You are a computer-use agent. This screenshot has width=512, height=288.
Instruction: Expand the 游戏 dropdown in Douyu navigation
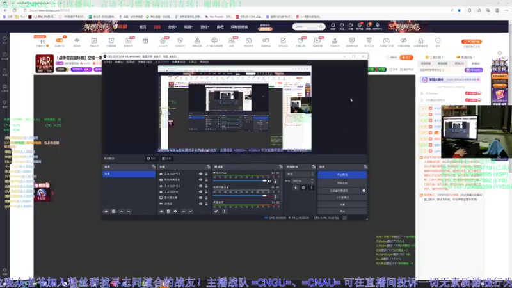point(204,27)
